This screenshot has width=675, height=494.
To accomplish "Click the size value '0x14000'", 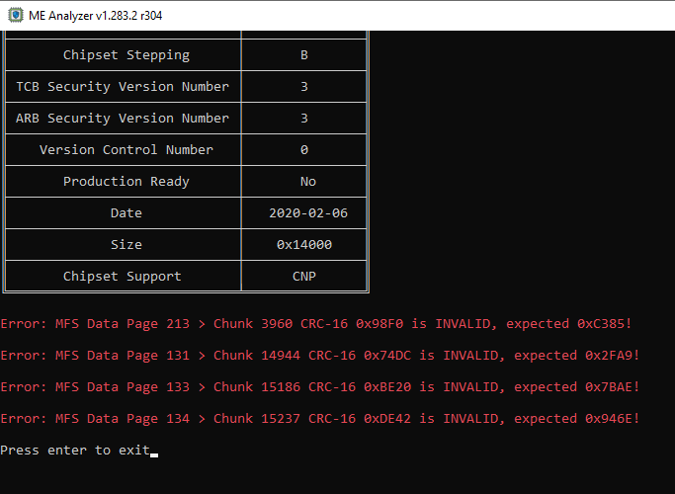I will (x=304, y=244).
